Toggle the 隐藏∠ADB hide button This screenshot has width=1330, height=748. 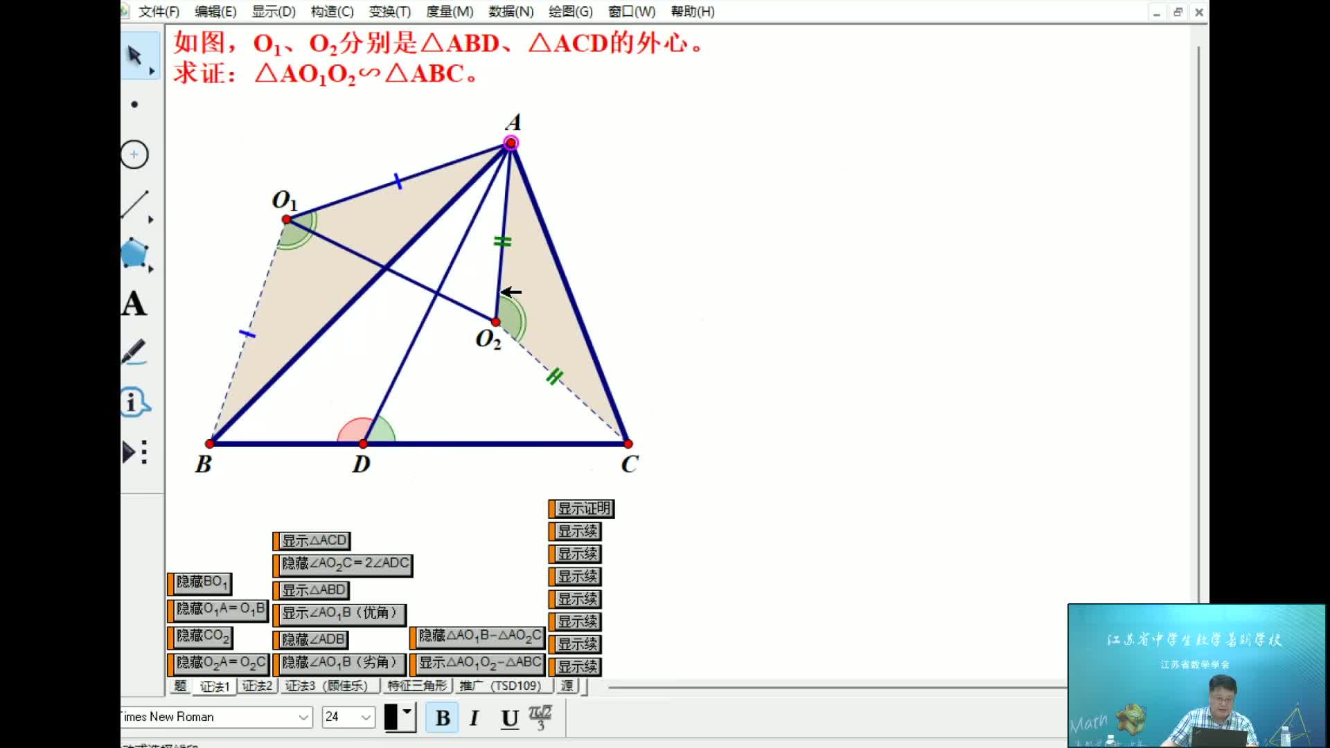coord(312,639)
